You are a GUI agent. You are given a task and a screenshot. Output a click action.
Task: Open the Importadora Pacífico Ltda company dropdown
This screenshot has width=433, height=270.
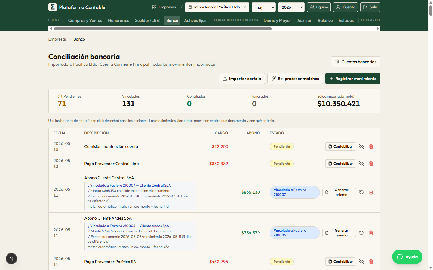click(x=217, y=7)
